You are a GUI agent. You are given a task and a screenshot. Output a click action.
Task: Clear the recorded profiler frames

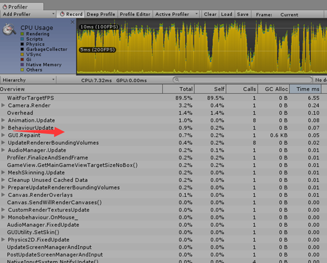[210, 14]
